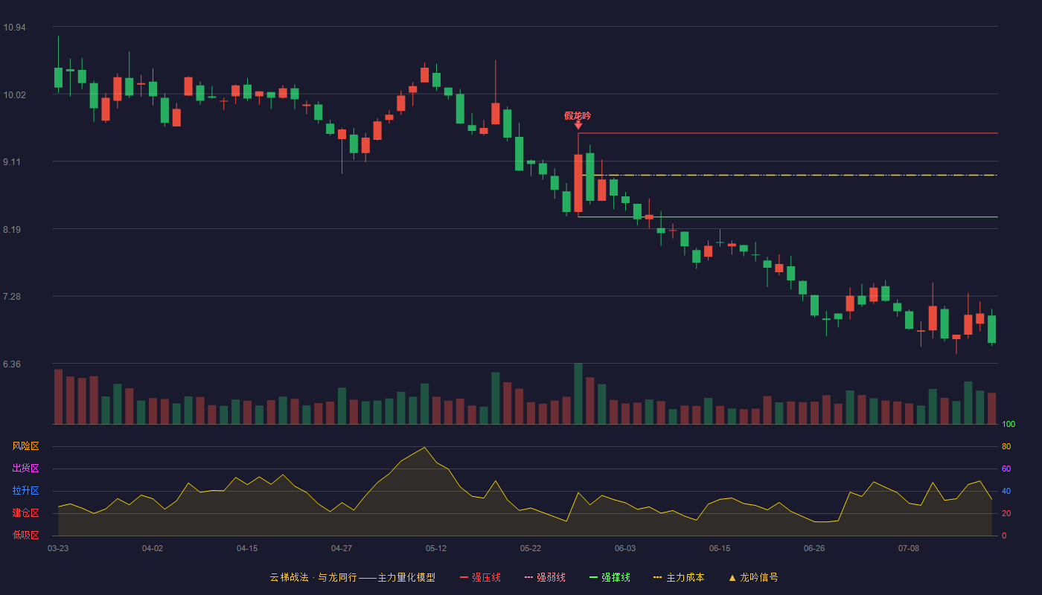
Task: Toggle the 强压线 legend series
Action: (x=480, y=577)
